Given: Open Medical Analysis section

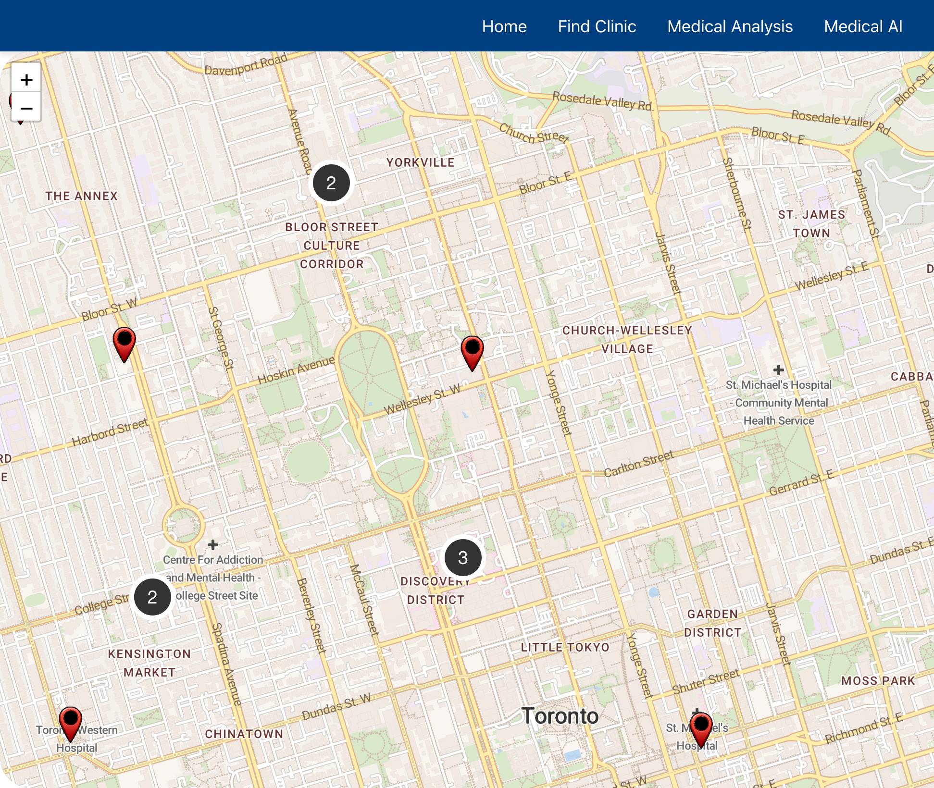Looking at the screenshot, I should [x=730, y=26].
